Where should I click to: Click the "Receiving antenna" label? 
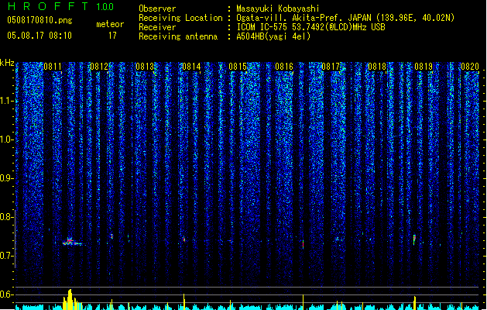click(178, 36)
